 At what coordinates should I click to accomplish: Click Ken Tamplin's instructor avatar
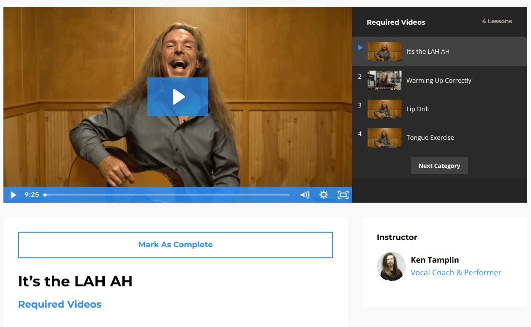[x=391, y=267]
